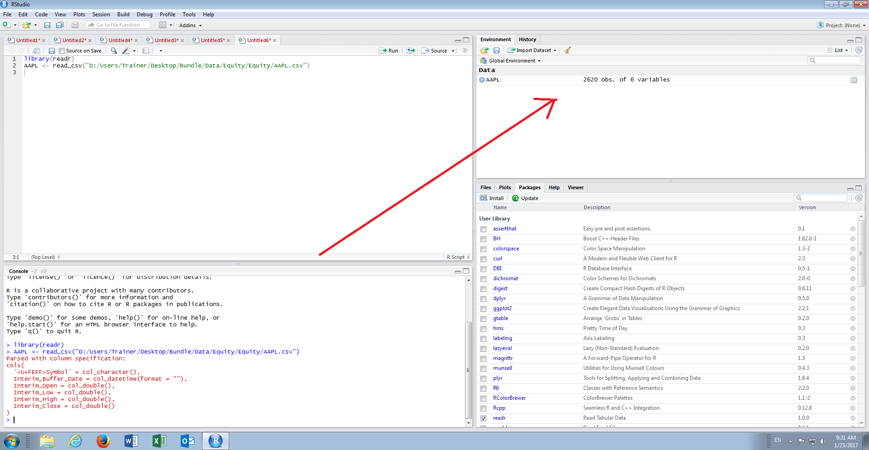Click Windows Start button
This screenshot has height=450, width=869.
point(12,441)
